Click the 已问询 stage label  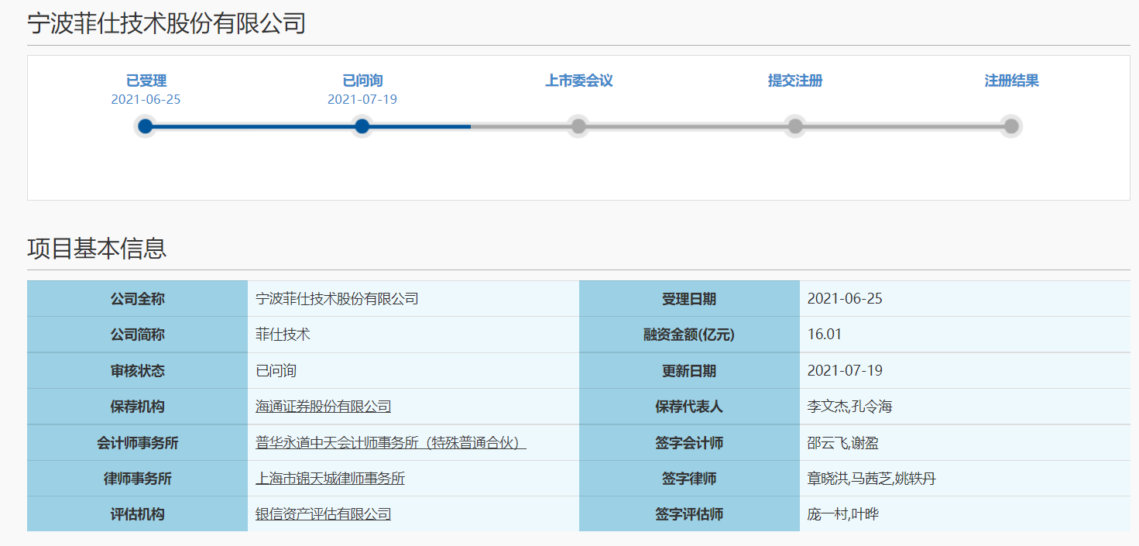(x=362, y=81)
